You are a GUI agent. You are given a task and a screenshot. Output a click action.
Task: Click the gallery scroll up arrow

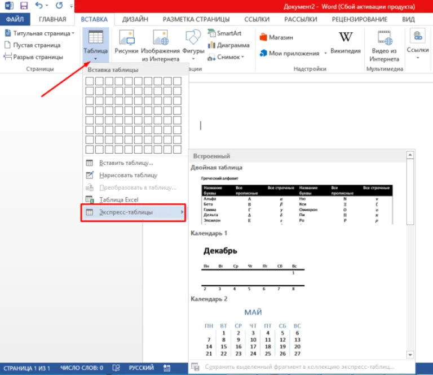[x=410, y=155]
